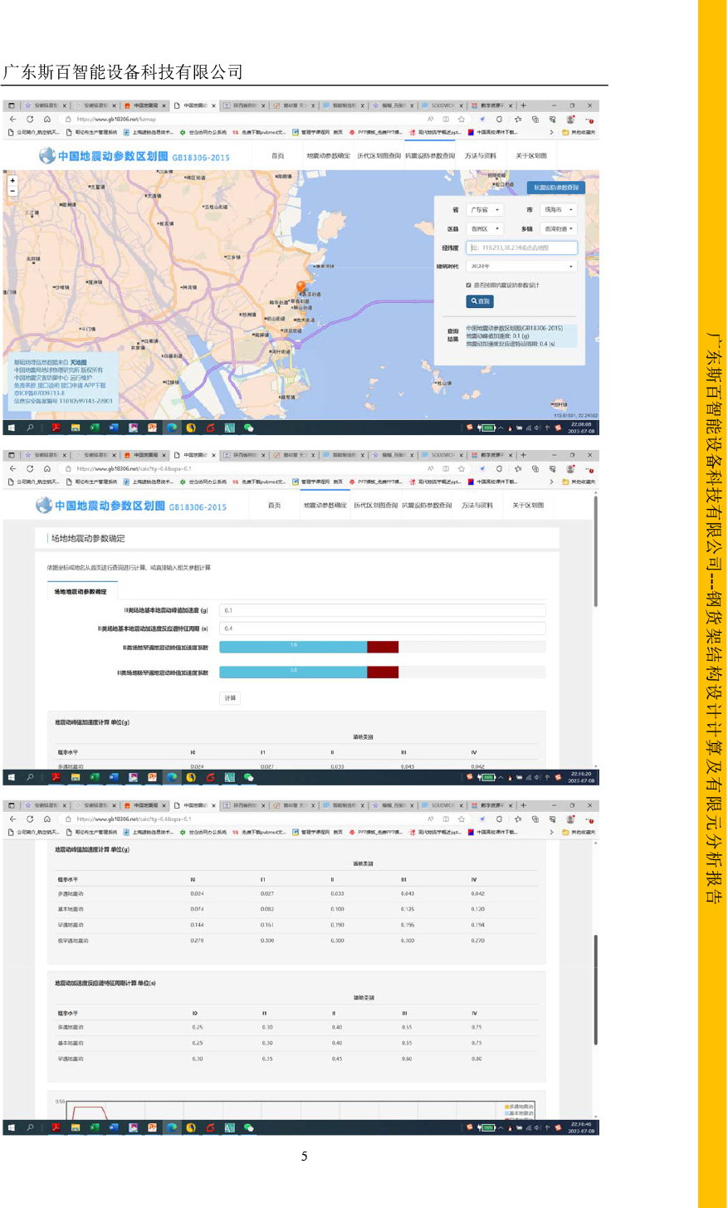Favorite this page via star in map screenshot

(462, 119)
